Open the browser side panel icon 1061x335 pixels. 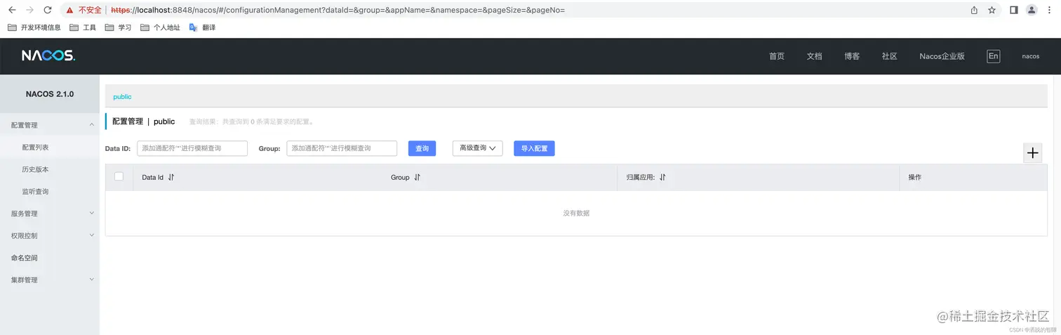pyautogui.click(x=1014, y=11)
